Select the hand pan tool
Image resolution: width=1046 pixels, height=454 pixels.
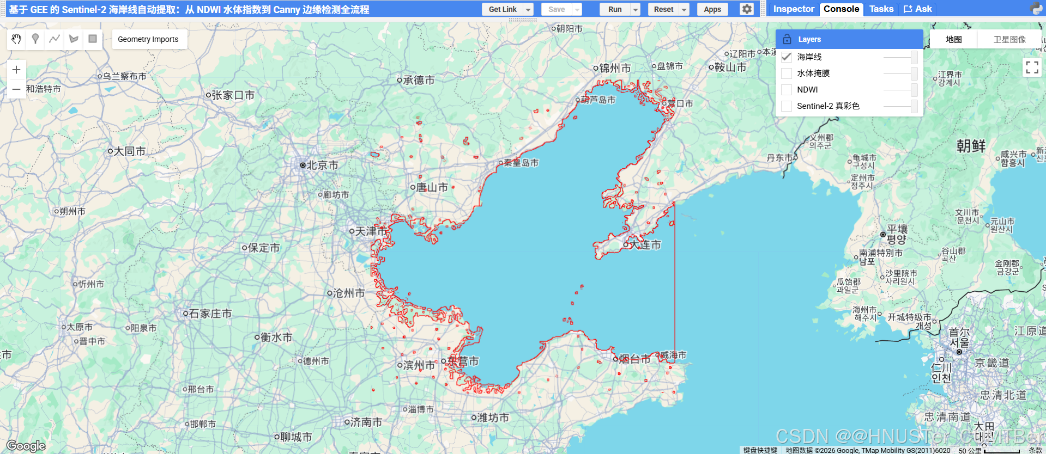click(16, 39)
